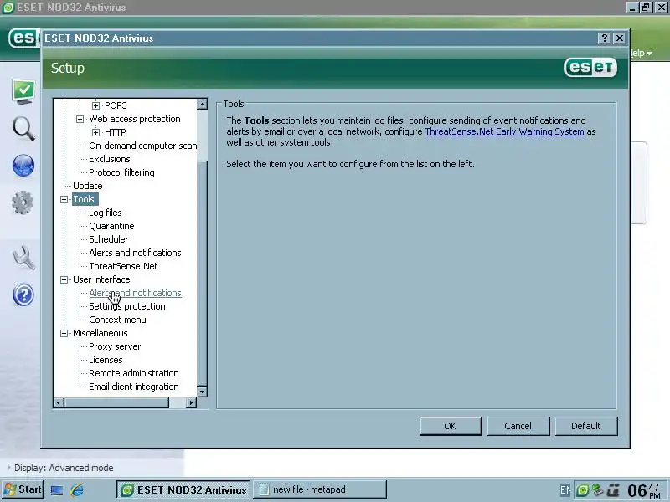Image resolution: width=670 pixels, height=502 pixels.
Task: Click the tree scrollbar up arrow
Action: (202, 104)
